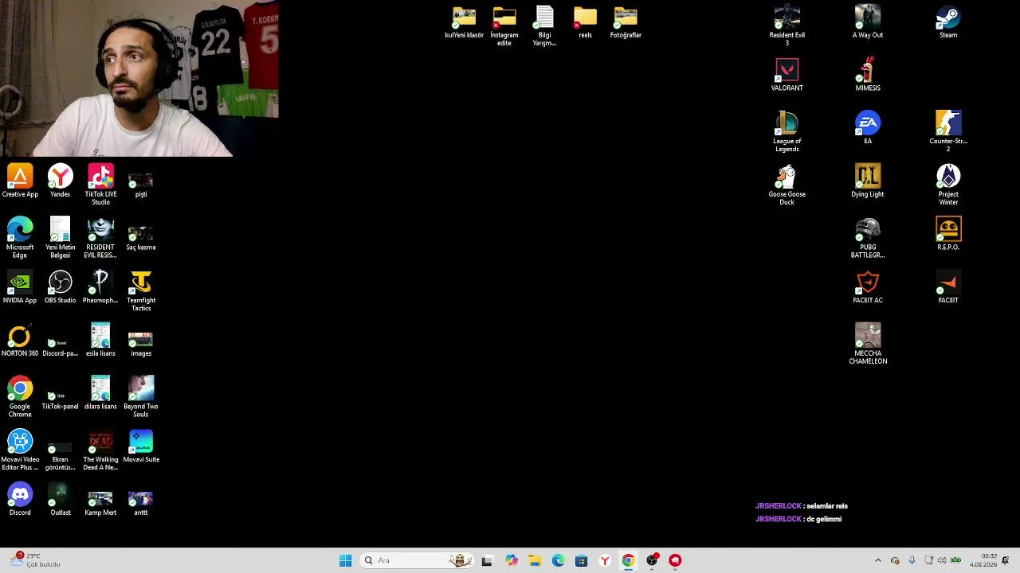Image resolution: width=1020 pixels, height=573 pixels.
Task: Select the Yeni Metin Belgesi text file
Action: (x=61, y=237)
